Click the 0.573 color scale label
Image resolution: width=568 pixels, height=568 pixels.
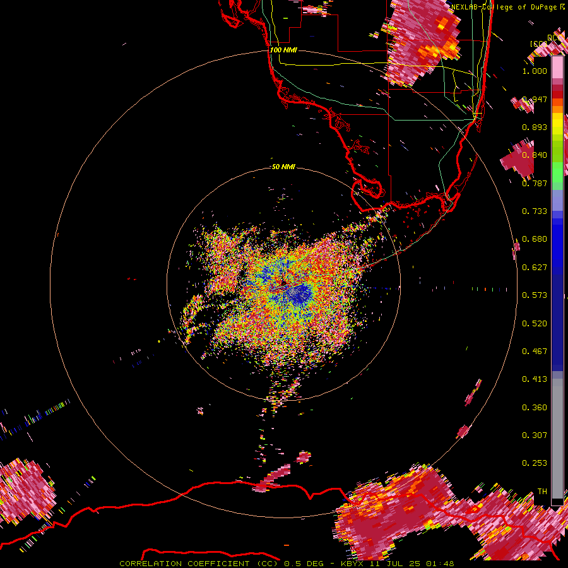(535, 295)
